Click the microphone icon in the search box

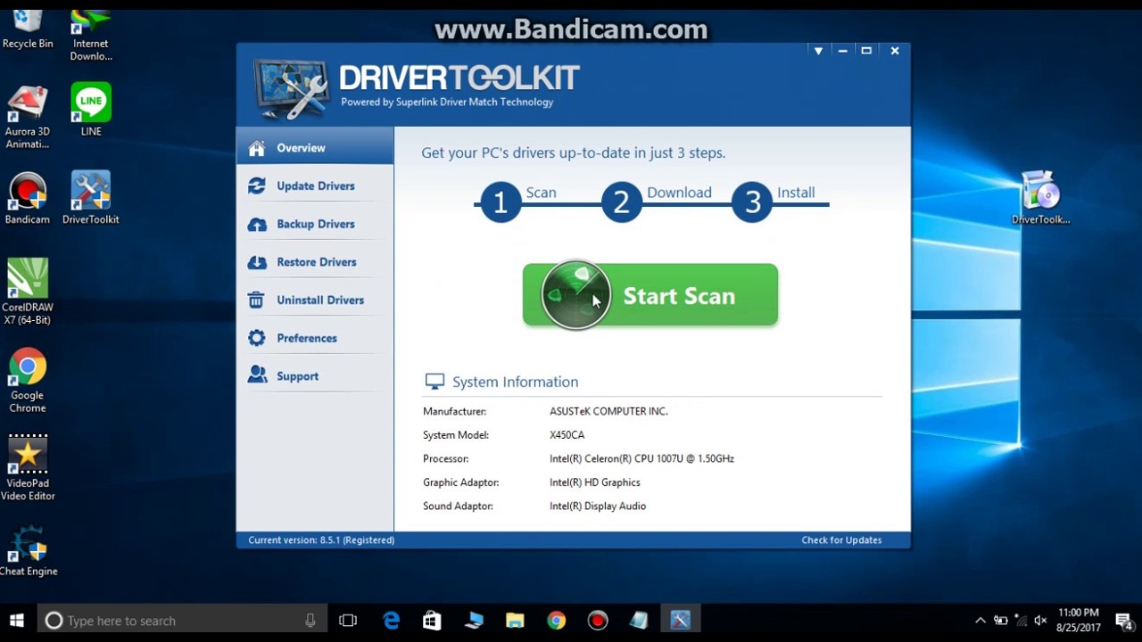310,621
